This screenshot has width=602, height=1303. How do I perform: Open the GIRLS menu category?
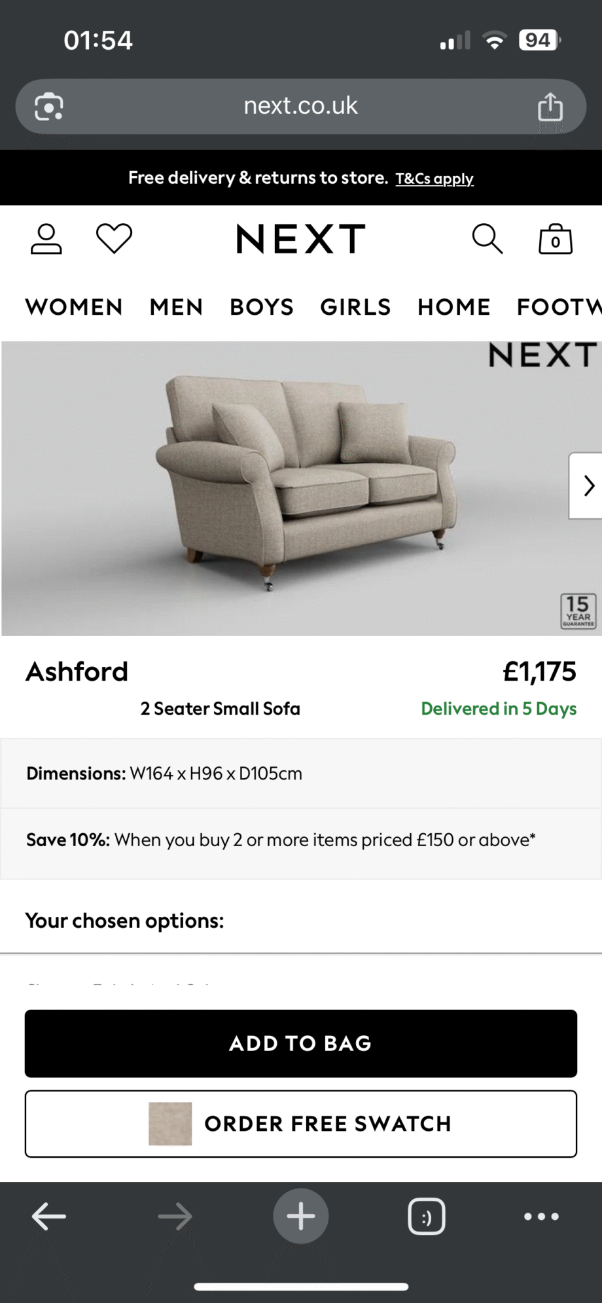(355, 307)
